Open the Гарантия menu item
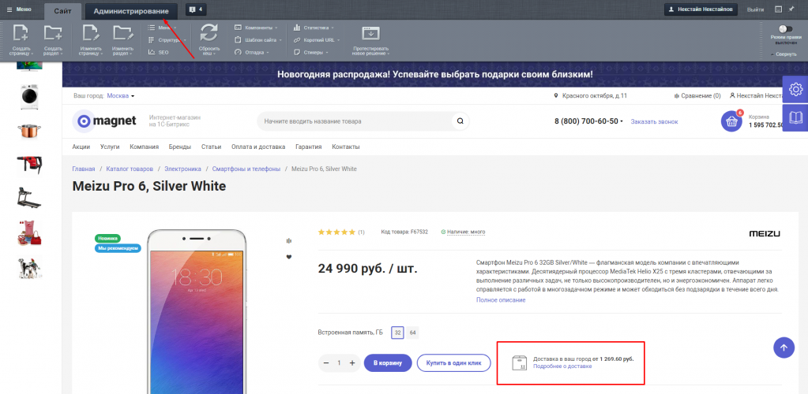 click(x=309, y=147)
